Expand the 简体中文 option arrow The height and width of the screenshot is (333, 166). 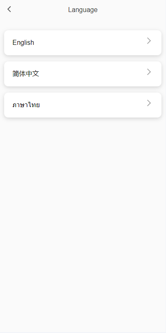(149, 72)
